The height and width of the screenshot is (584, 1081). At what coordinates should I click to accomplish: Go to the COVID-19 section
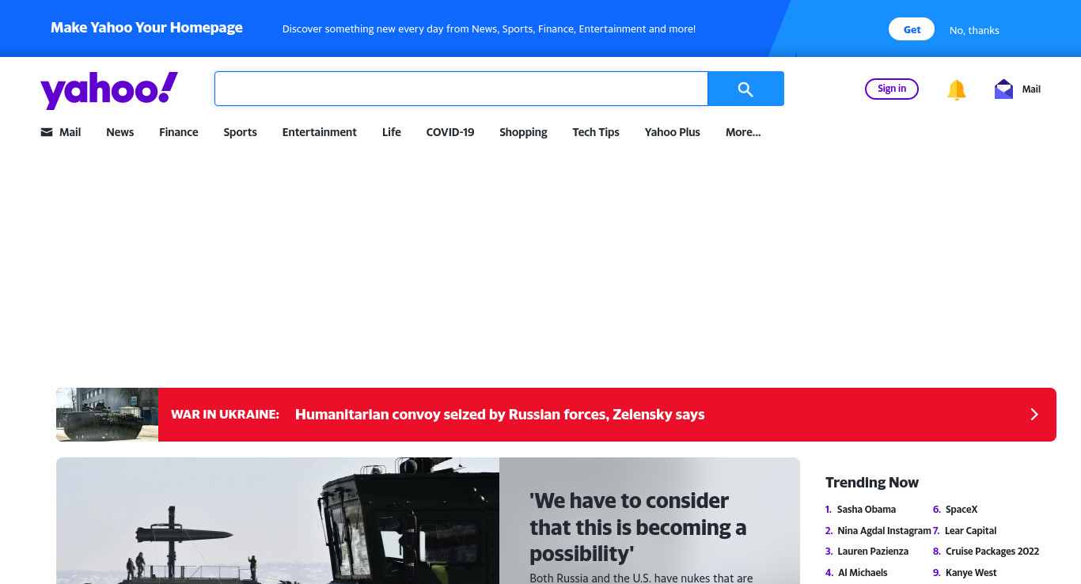pyautogui.click(x=450, y=132)
